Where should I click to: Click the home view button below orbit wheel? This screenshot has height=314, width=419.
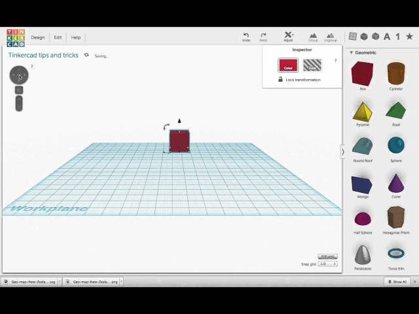(19, 90)
